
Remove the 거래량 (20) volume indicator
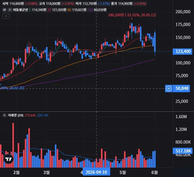click(x=4, y=115)
